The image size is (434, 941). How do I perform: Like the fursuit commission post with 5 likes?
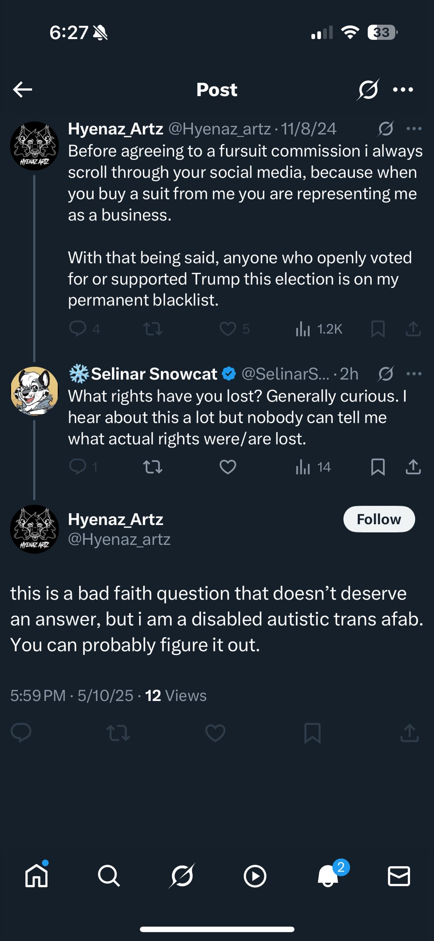pos(228,329)
